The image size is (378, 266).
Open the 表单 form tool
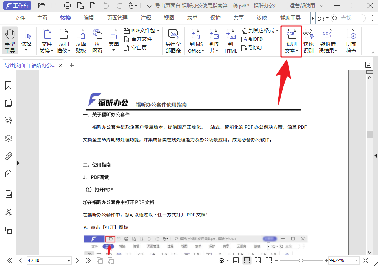click(113, 39)
